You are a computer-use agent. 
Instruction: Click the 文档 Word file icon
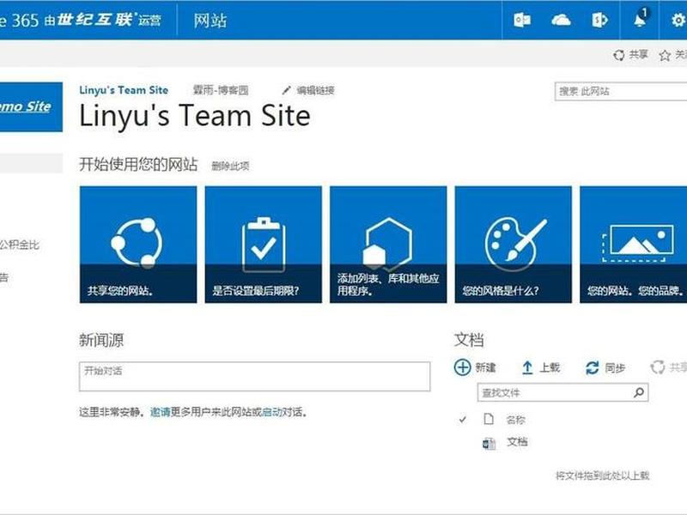(x=489, y=443)
